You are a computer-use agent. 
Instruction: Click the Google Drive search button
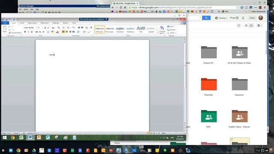206,18
